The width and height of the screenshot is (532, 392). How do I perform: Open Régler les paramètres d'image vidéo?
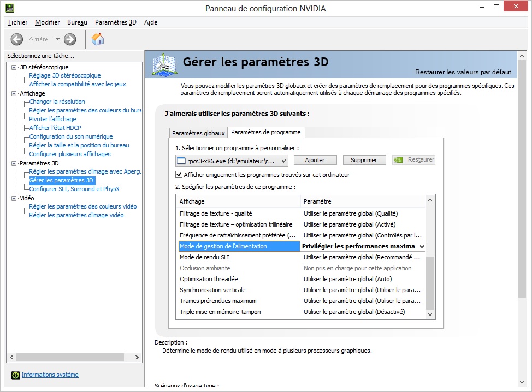tap(76, 215)
